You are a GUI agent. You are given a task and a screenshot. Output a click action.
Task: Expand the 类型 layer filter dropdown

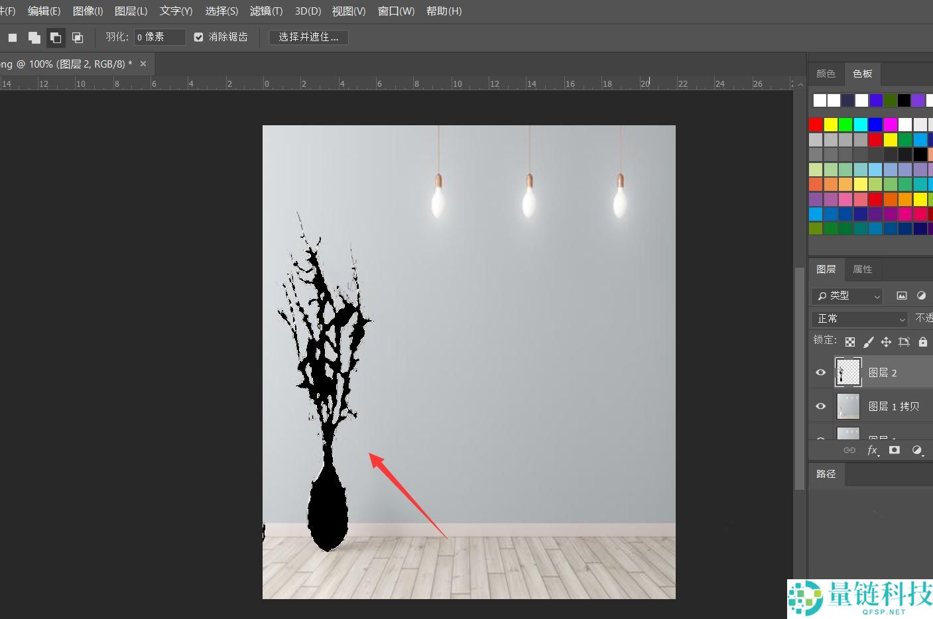click(x=847, y=296)
